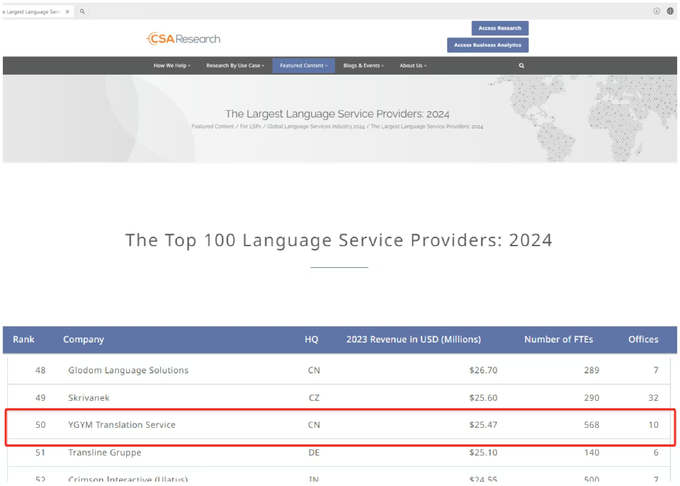Viewport: 680px width, 486px height.
Task: Click the Offices column header
Action: [x=643, y=339]
